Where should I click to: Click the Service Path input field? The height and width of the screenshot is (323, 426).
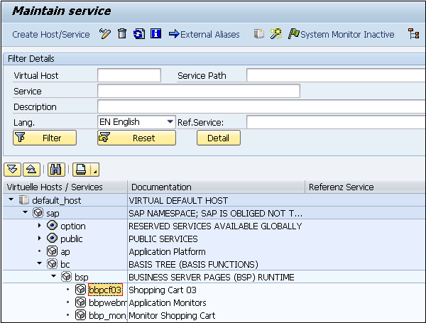point(335,75)
